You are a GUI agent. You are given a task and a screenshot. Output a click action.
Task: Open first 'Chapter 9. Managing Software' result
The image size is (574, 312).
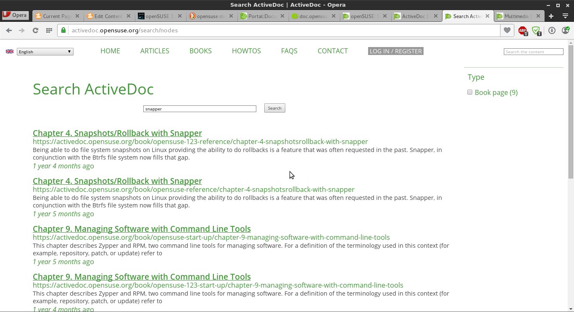(142, 229)
